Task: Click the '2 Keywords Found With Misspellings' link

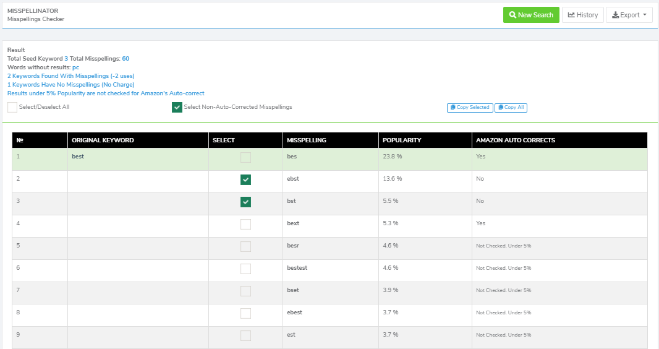Action: (70, 76)
